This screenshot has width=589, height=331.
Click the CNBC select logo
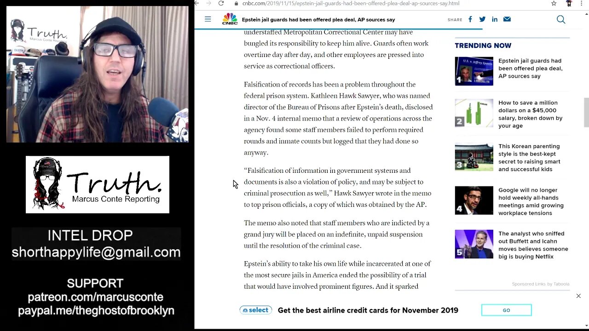click(255, 310)
